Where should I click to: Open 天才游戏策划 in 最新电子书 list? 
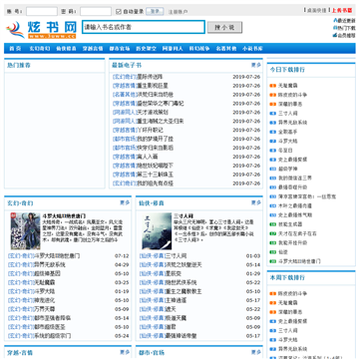point(153,113)
